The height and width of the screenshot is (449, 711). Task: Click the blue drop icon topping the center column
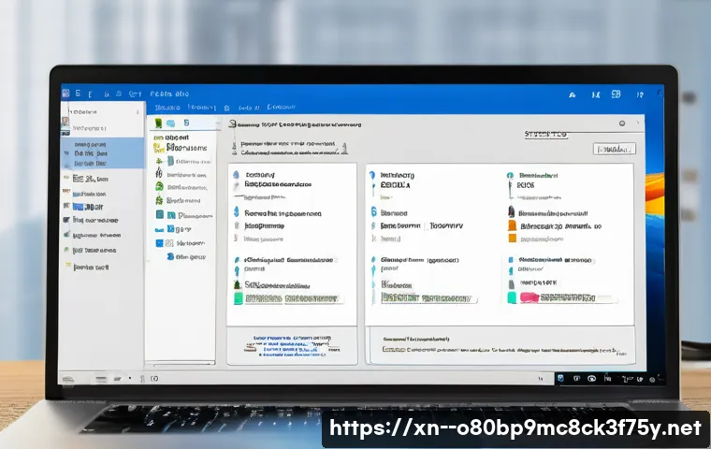371,175
